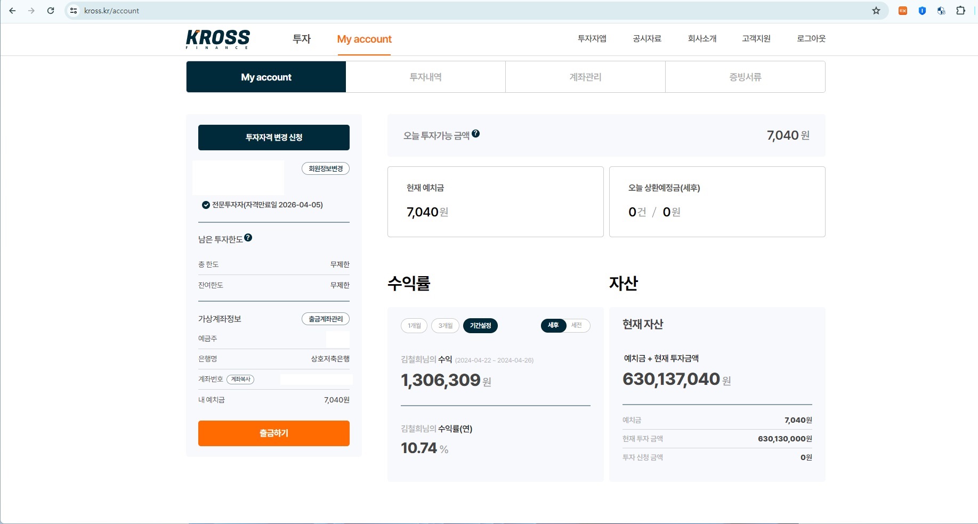This screenshot has height=524, width=978.
Task: Reload the page with refresh icon
Action: [x=51, y=11]
